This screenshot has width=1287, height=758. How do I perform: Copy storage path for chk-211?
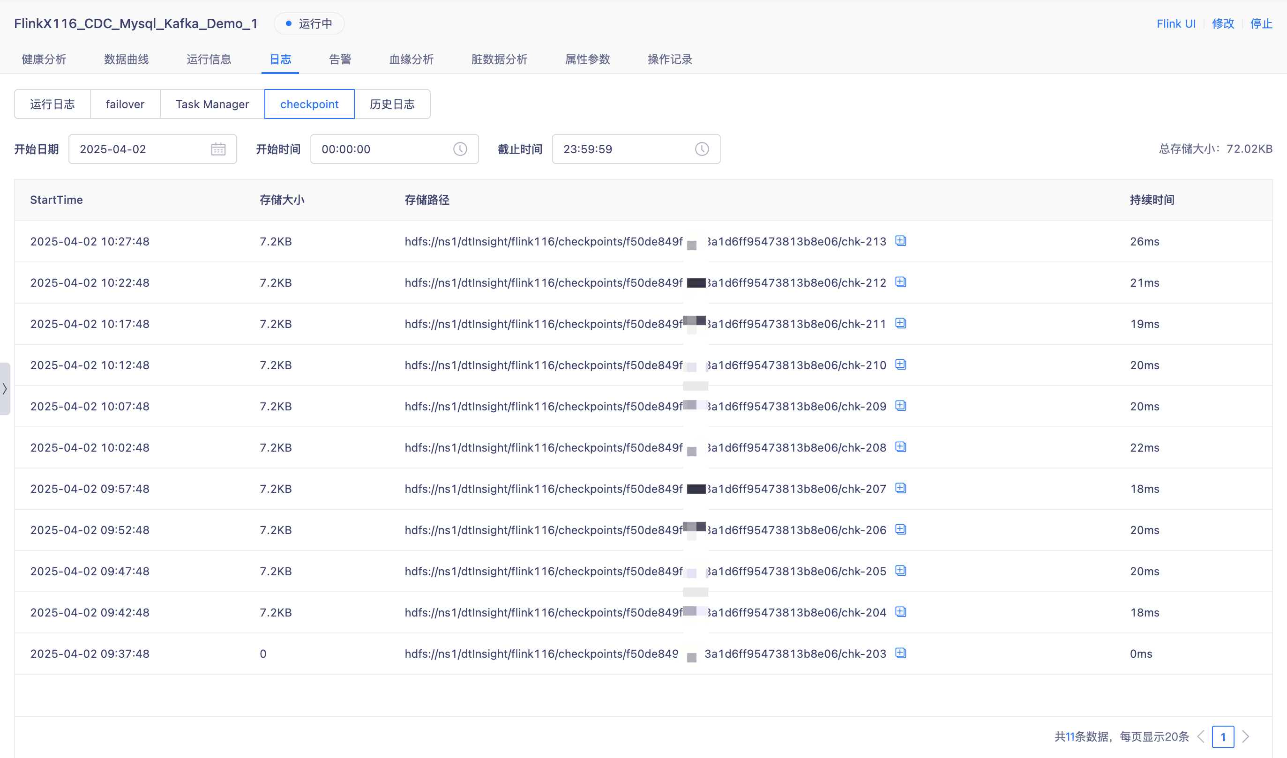[x=901, y=323]
